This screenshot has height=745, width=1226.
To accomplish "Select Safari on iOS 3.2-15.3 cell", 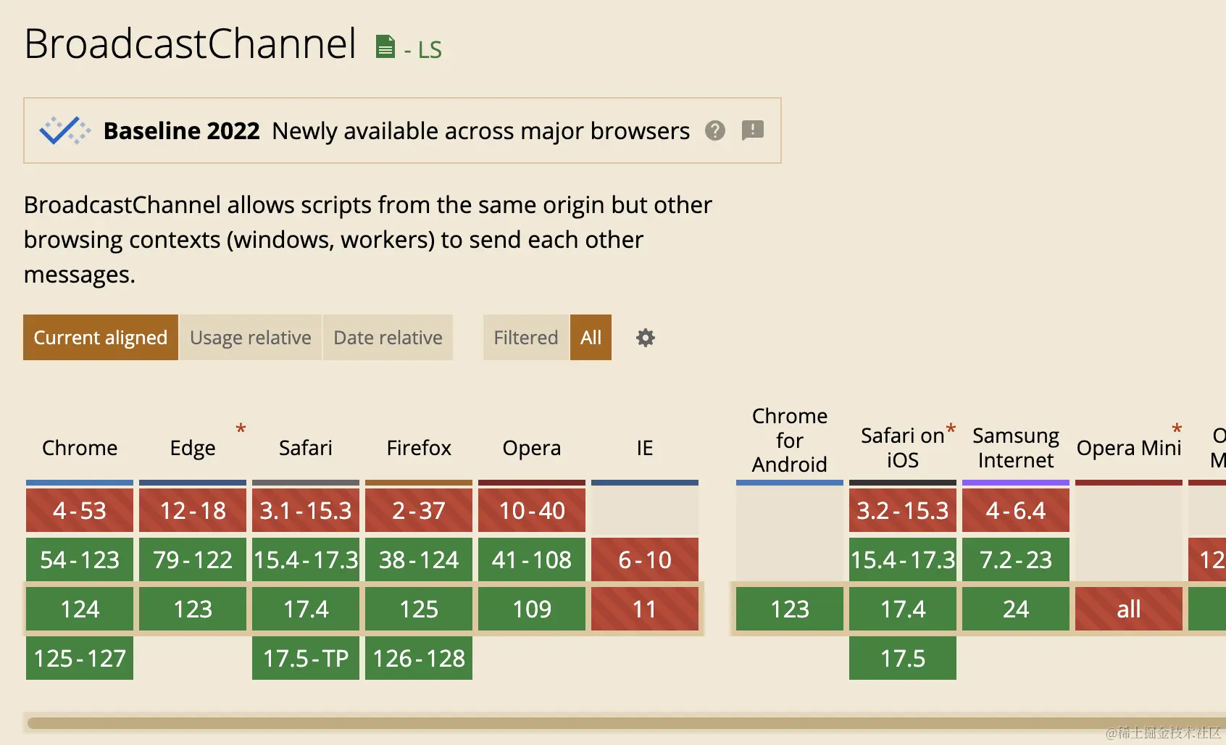I will pos(903,510).
